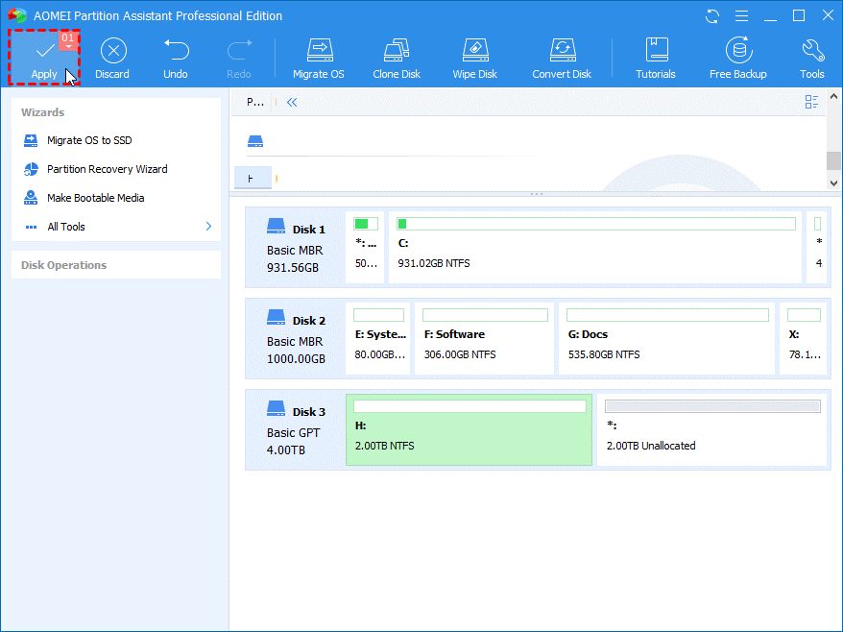Click the H: partition usage bar
This screenshot has width=843, height=632.
coord(470,406)
